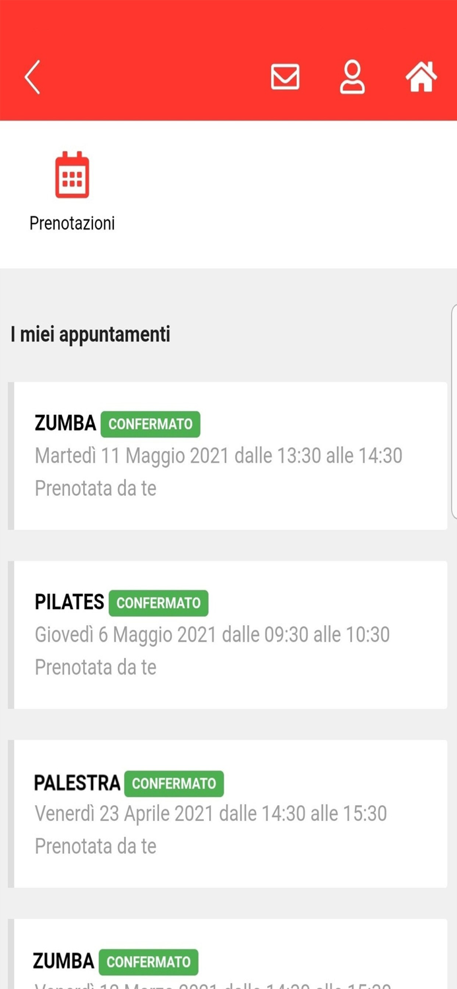Go to the home screen icon
Image resolution: width=457 pixels, height=989 pixels.
click(x=421, y=77)
